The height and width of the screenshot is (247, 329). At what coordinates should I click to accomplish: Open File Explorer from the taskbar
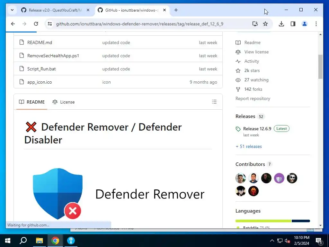coord(39,241)
